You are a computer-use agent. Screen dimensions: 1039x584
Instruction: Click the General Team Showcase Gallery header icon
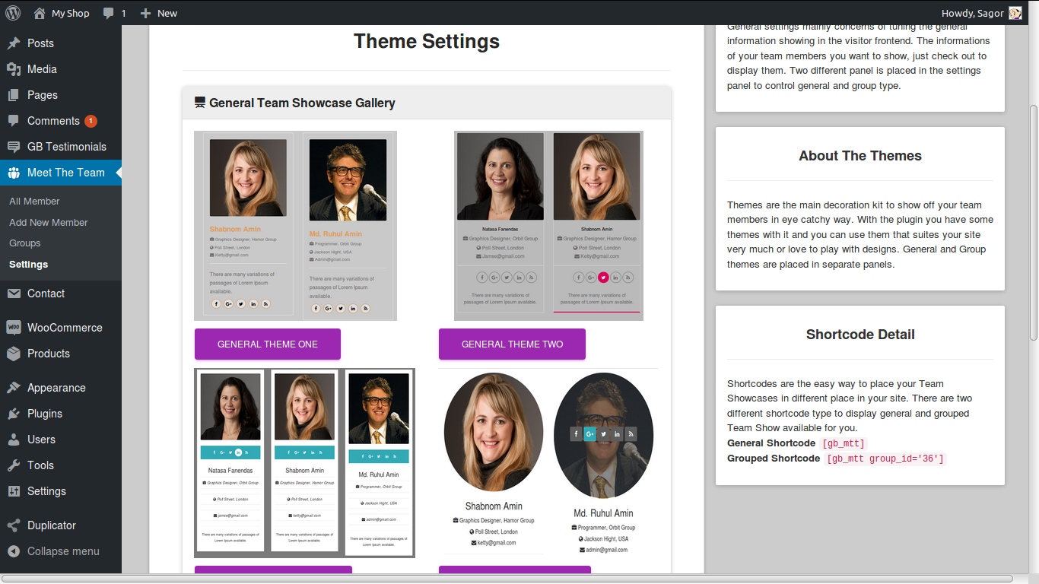pyautogui.click(x=200, y=103)
